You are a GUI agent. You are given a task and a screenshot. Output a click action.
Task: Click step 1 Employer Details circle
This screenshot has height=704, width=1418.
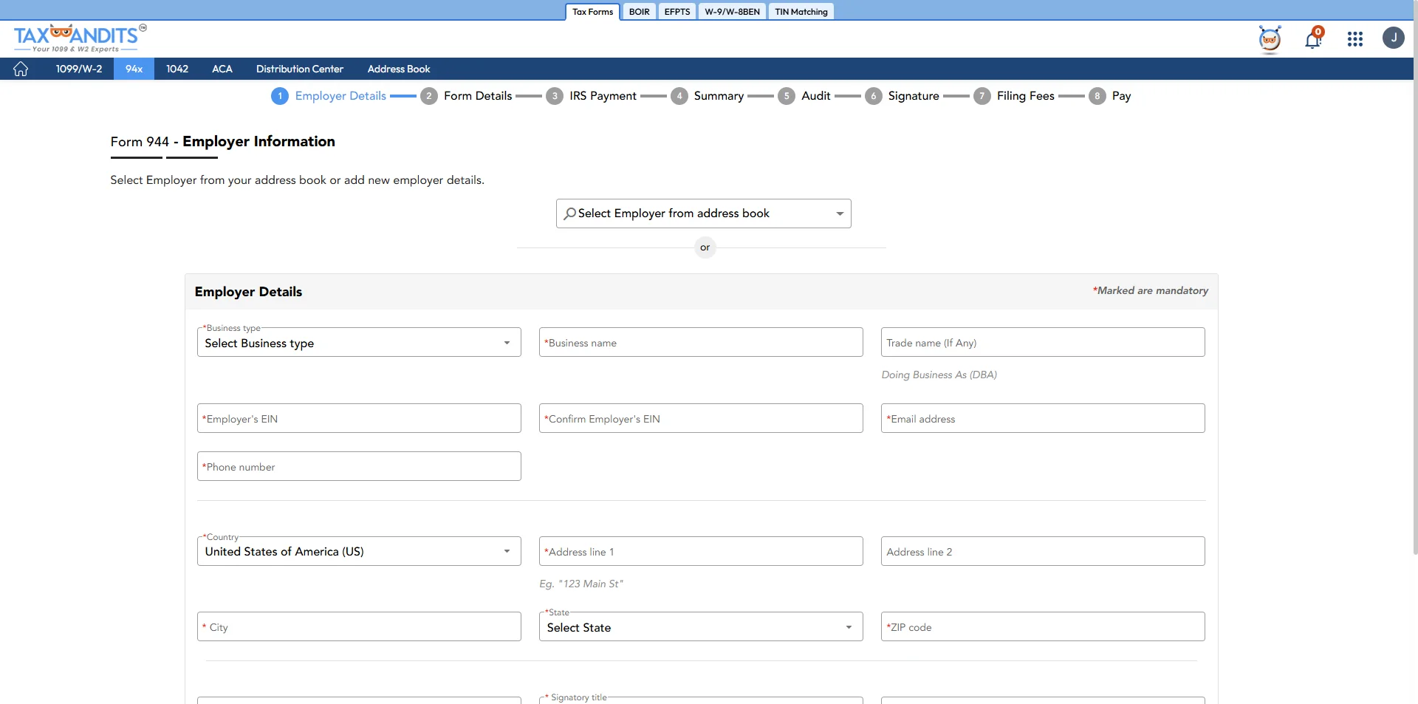click(280, 96)
